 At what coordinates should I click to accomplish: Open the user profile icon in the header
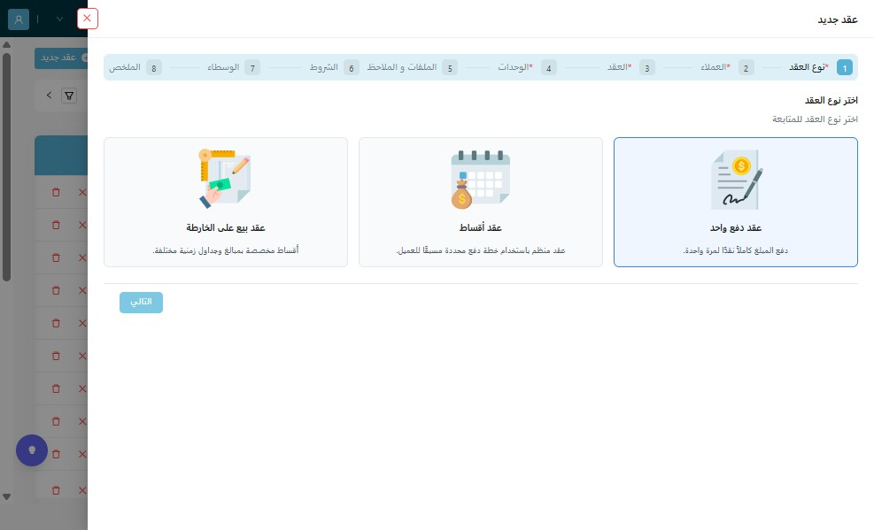pyautogui.click(x=19, y=19)
